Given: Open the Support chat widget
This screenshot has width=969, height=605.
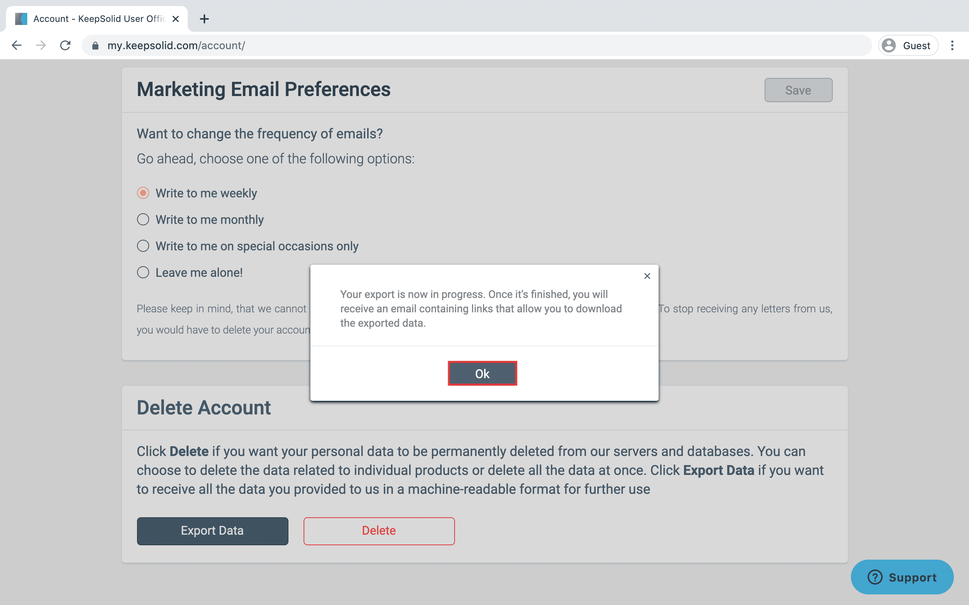Looking at the screenshot, I should (x=902, y=577).
